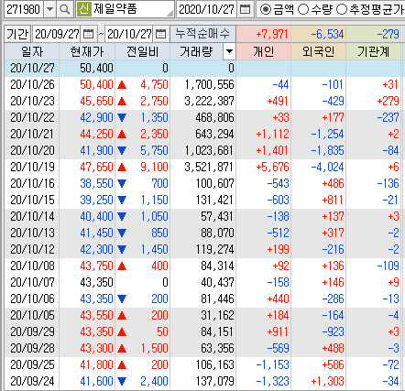This screenshot has height=391, width=405.
Task: Click the 외국인 column header
Action: click(x=319, y=51)
